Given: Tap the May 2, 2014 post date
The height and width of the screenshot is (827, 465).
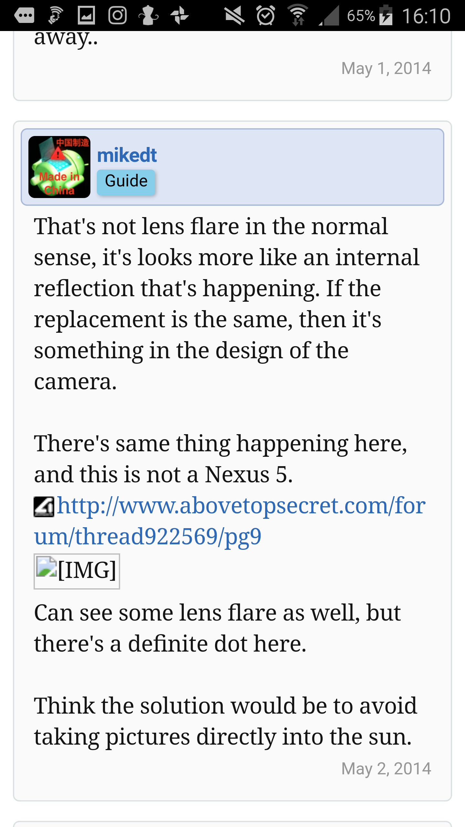Looking at the screenshot, I should click(386, 769).
